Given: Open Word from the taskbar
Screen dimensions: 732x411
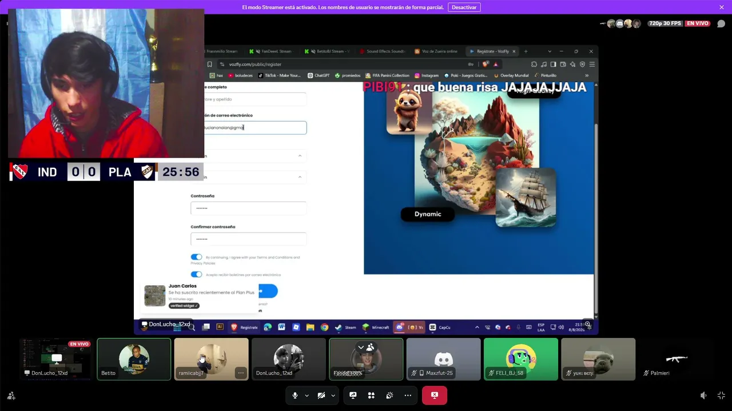Looking at the screenshot, I should 281,327.
